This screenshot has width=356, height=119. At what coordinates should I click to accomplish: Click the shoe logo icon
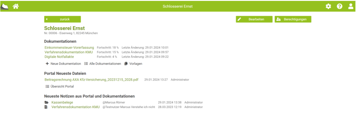point(5,7)
